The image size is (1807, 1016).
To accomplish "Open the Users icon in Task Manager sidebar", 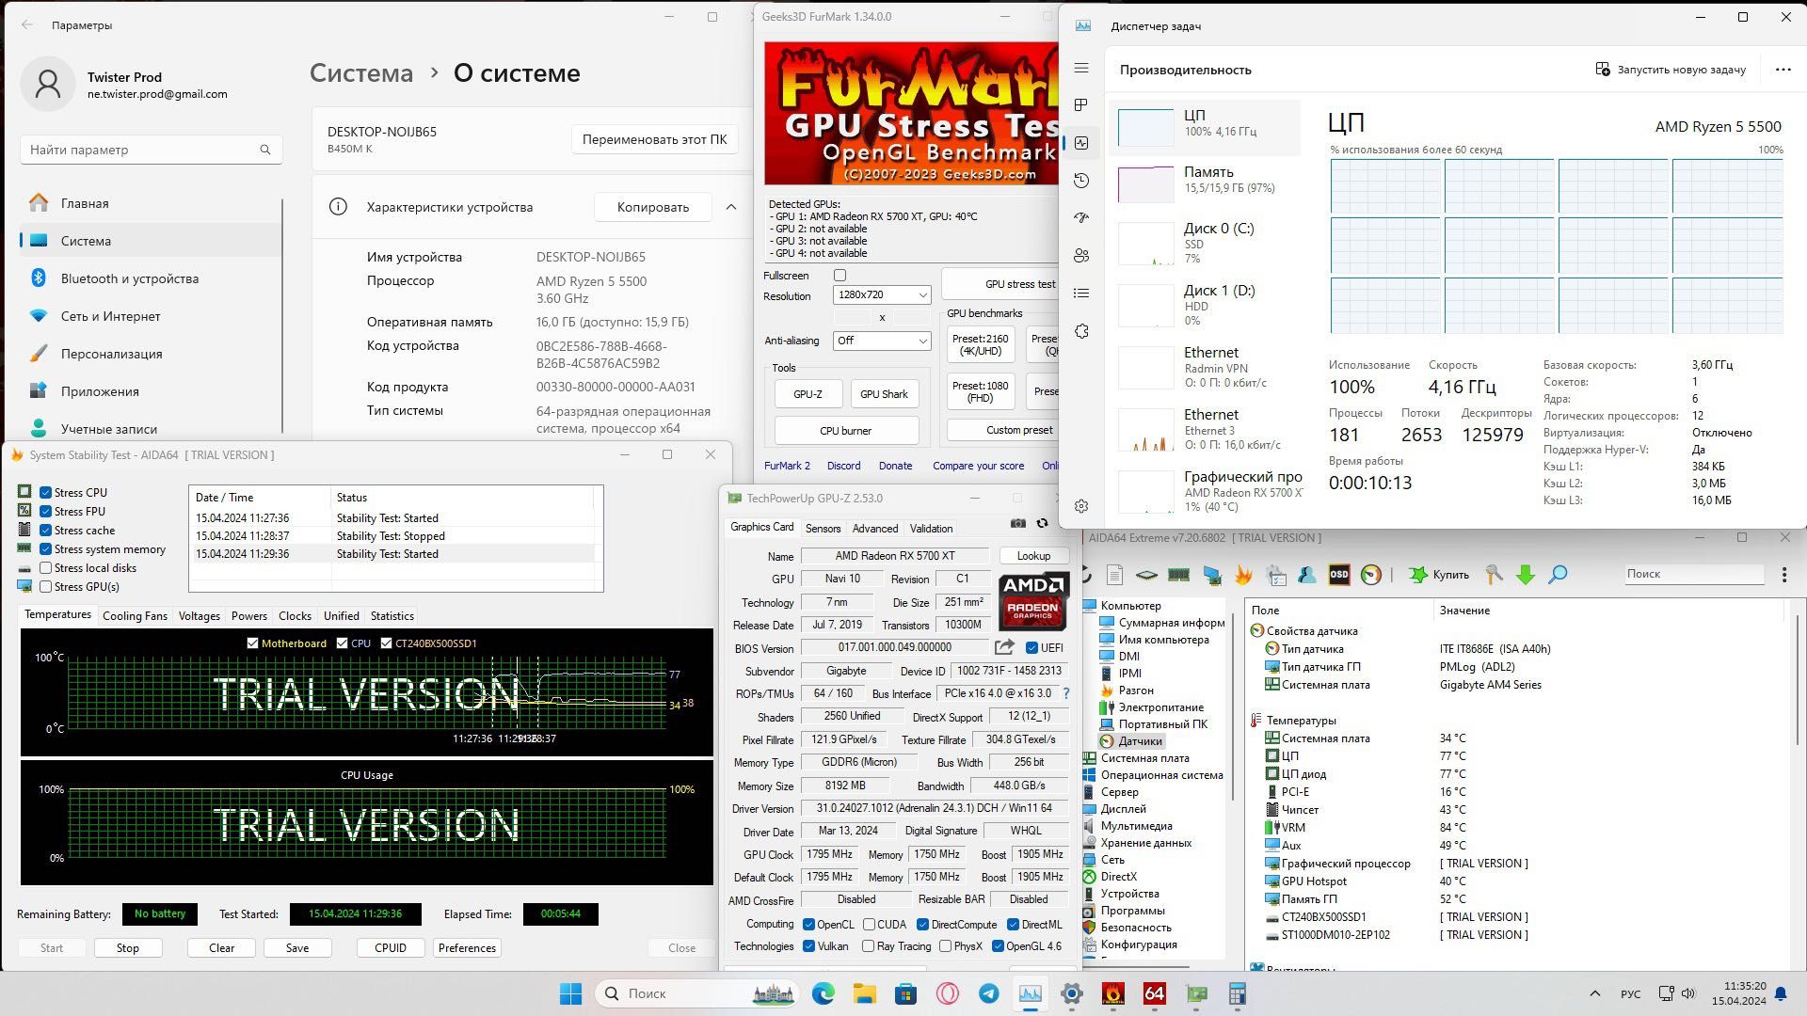I will (x=1081, y=256).
